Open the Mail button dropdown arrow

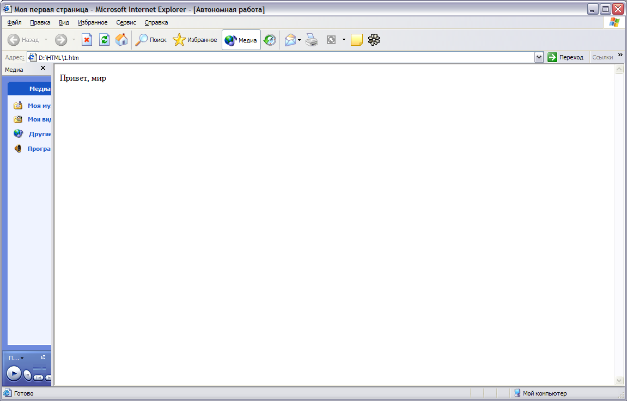click(x=299, y=40)
